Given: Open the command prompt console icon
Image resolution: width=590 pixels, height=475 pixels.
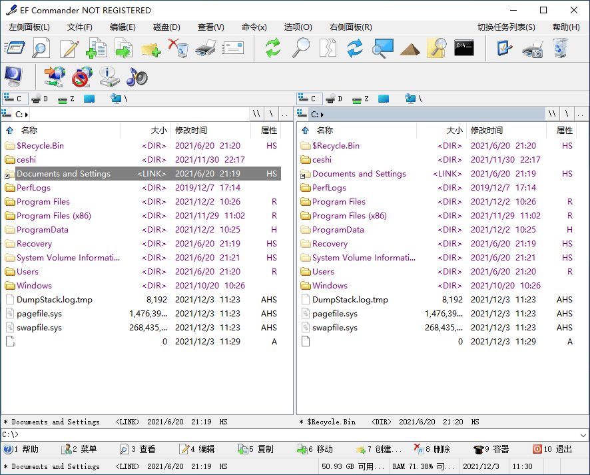Looking at the screenshot, I should pyautogui.click(x=464, y=48).
